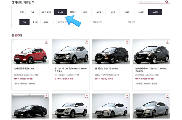Click K Car logo on white SUV card
The width and height of the screenshot is (182, 120).
(87, 96)
